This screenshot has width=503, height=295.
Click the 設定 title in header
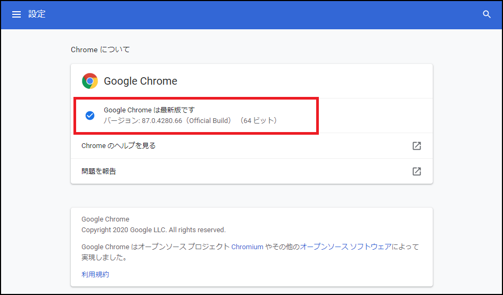37,14
